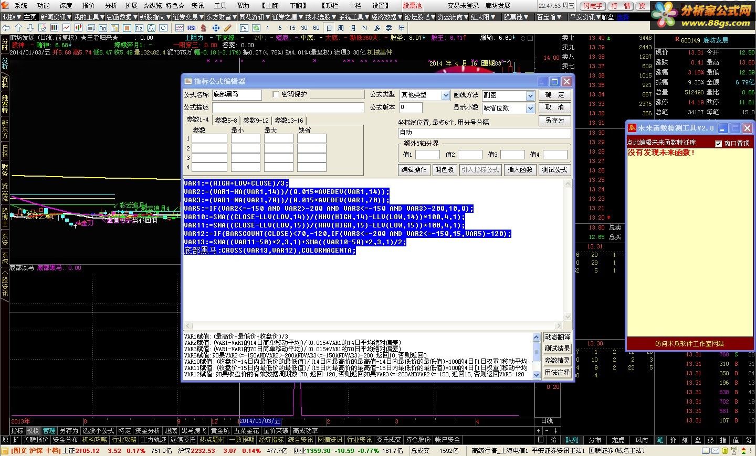Open the 画线方法 drawing method dropdown

[530, 95]
